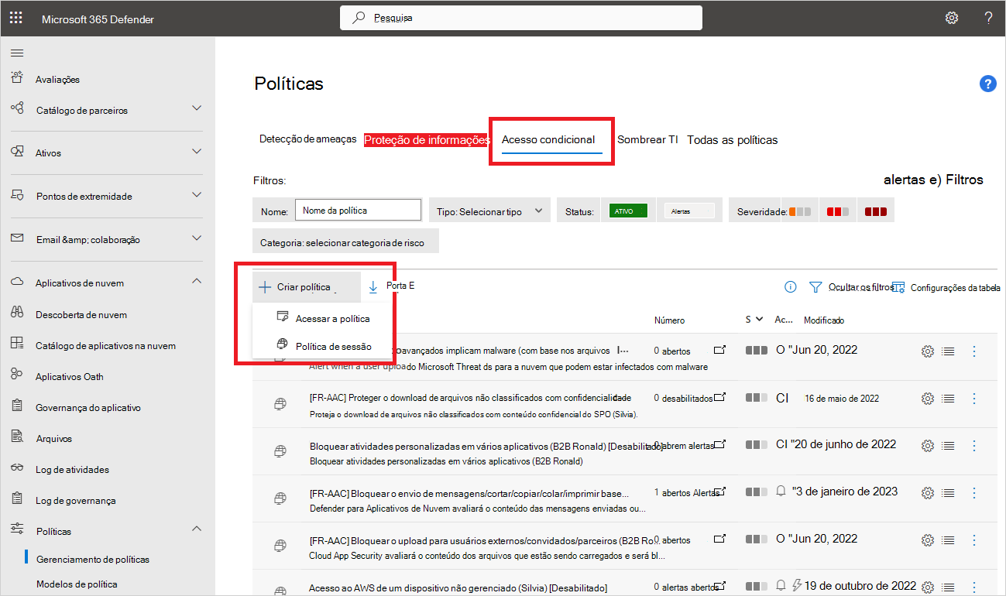This screenshot has width=1006, height=596.
Task: Expand the Ativos section chevron
Action: tap(197, 151)
